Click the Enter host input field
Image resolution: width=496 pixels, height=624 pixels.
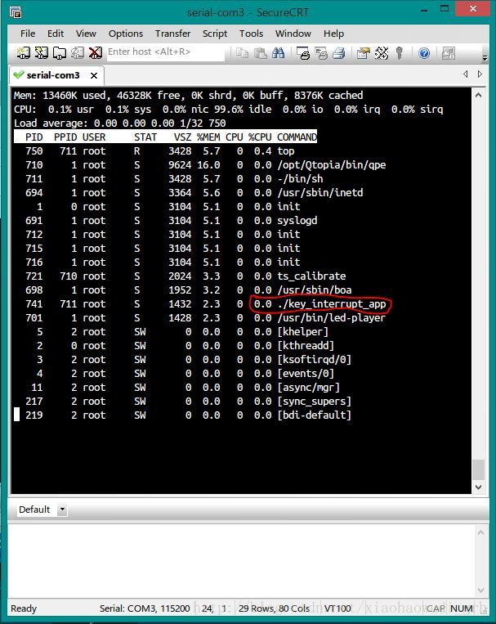pos(165,52)
